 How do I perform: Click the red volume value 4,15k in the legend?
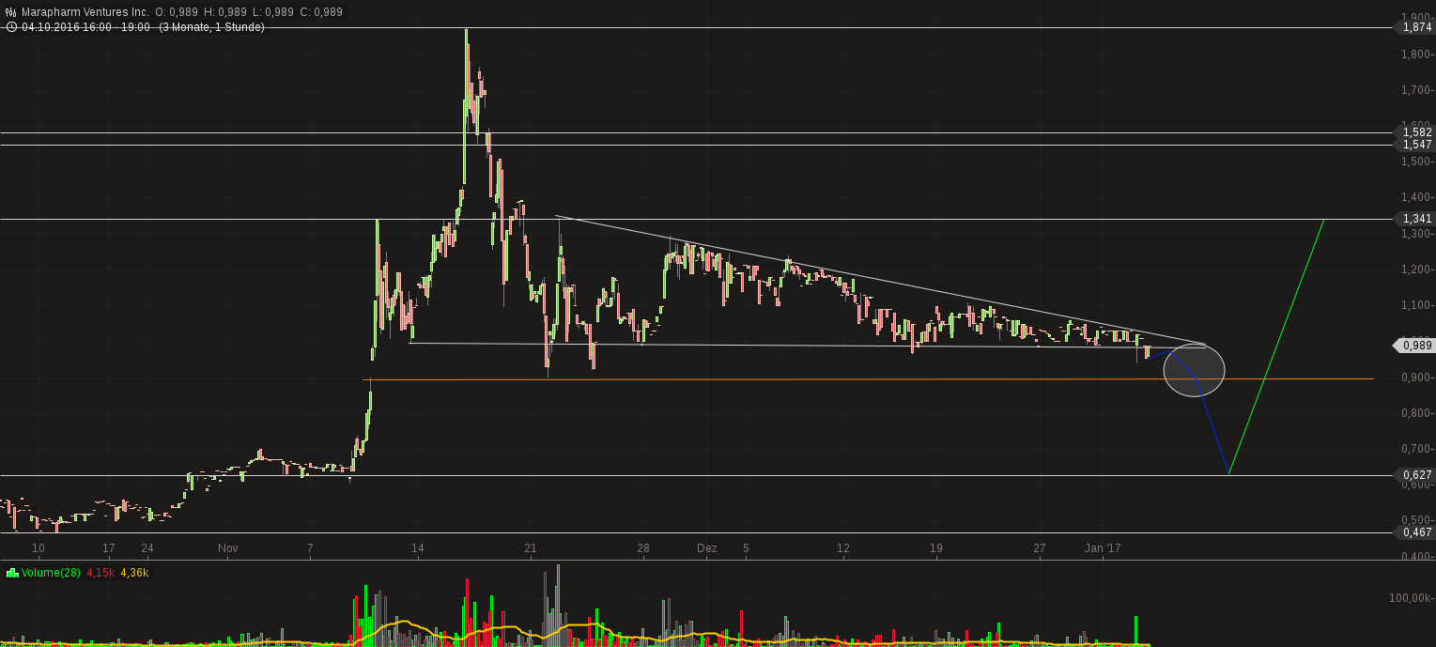pyautogui.click(x=99, y=573)
